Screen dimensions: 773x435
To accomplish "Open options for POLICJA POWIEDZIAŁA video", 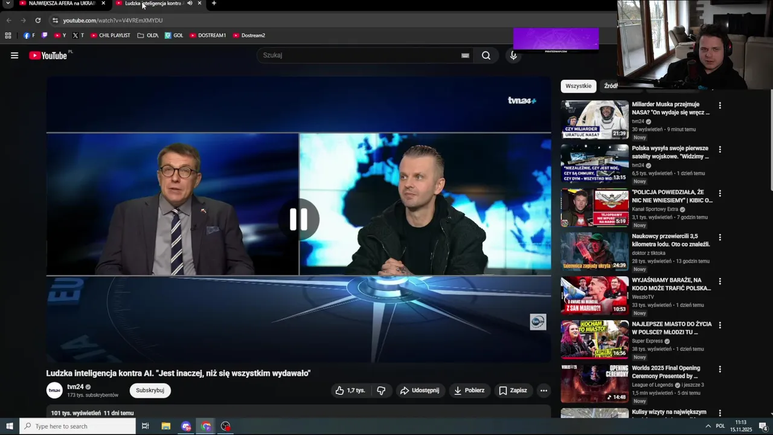I will (719, 193).
